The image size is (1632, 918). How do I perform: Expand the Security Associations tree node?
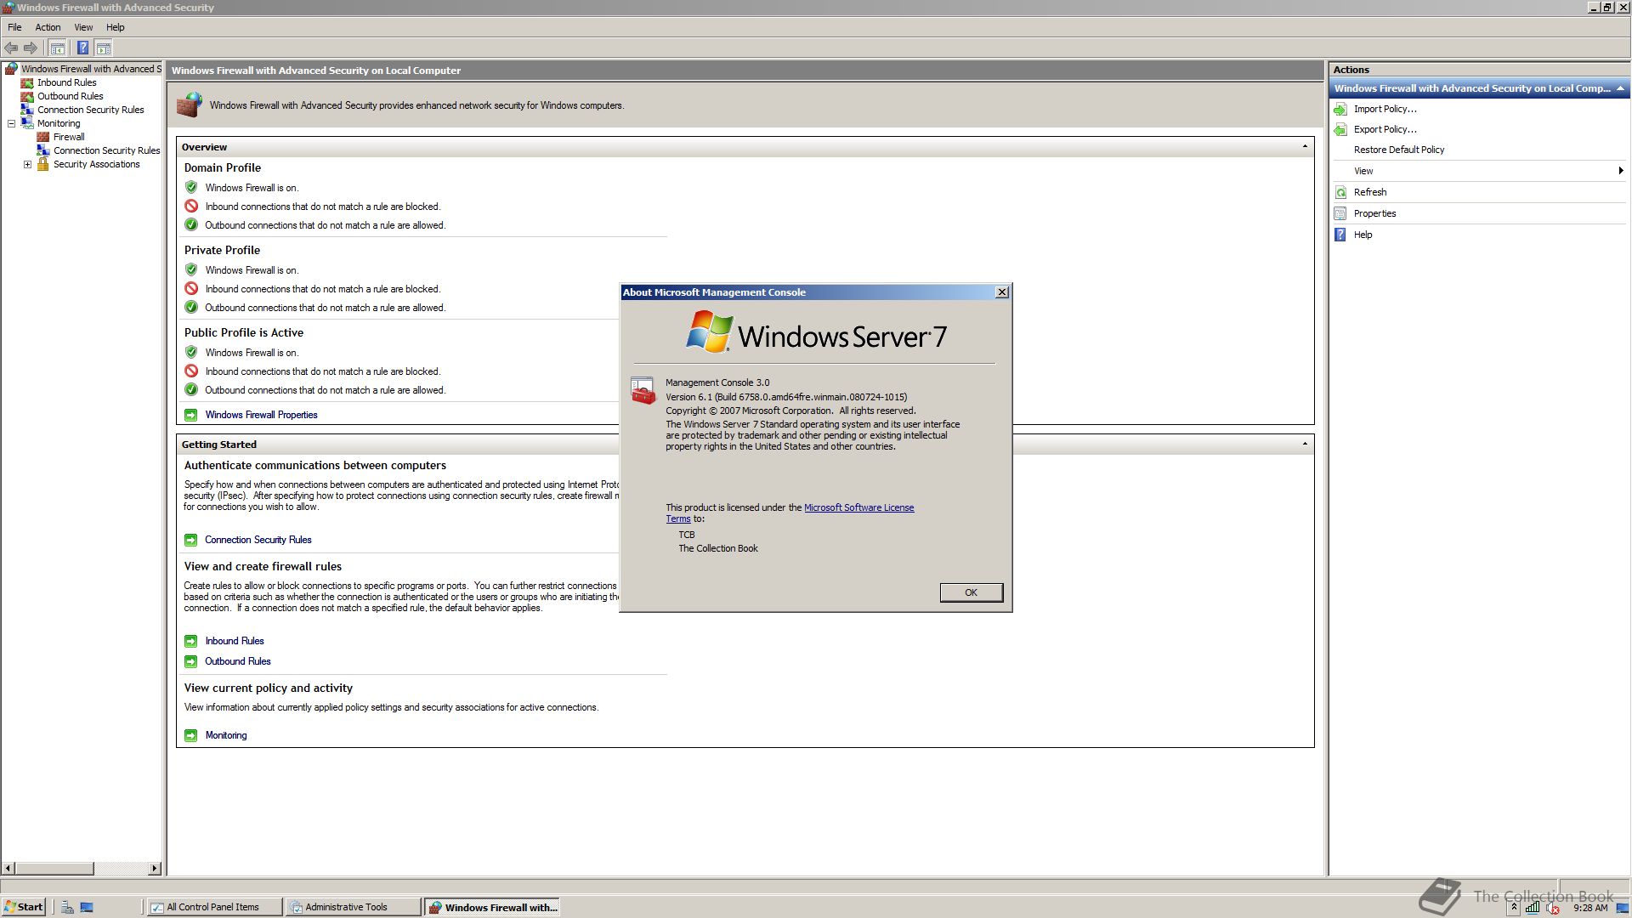[28, 164]
